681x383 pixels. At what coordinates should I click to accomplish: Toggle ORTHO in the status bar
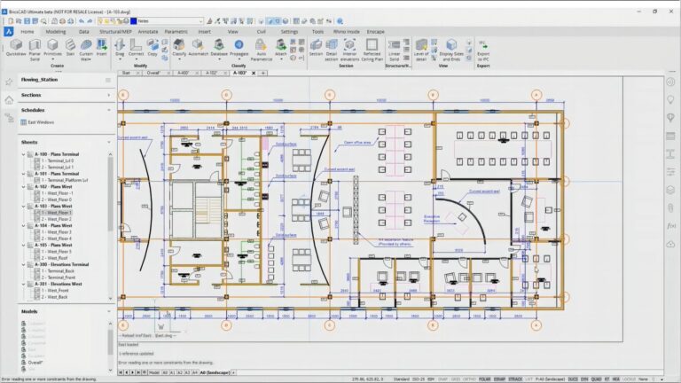469,379
